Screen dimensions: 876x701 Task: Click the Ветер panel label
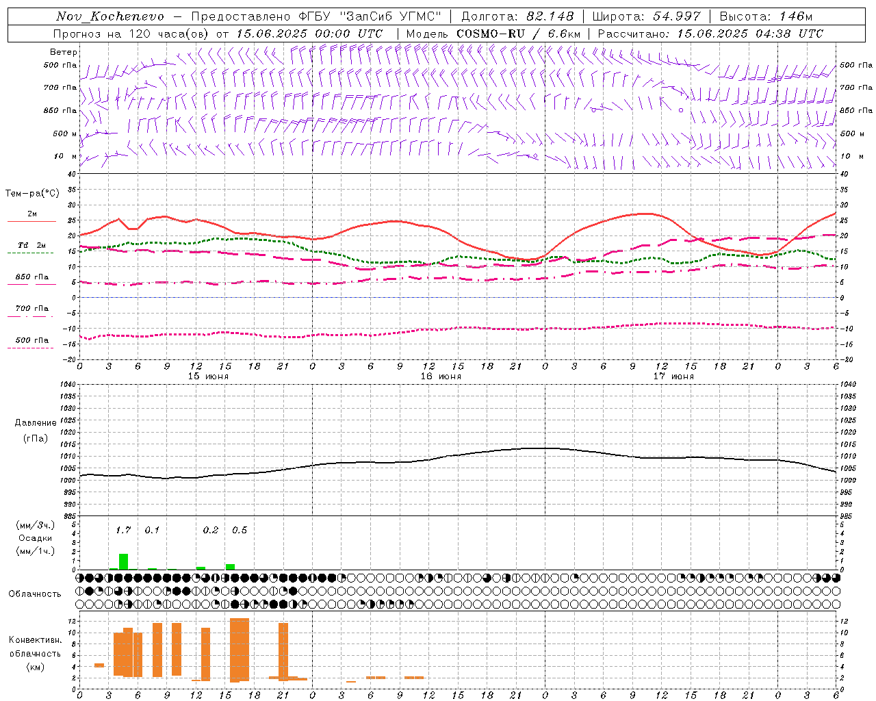64,52
